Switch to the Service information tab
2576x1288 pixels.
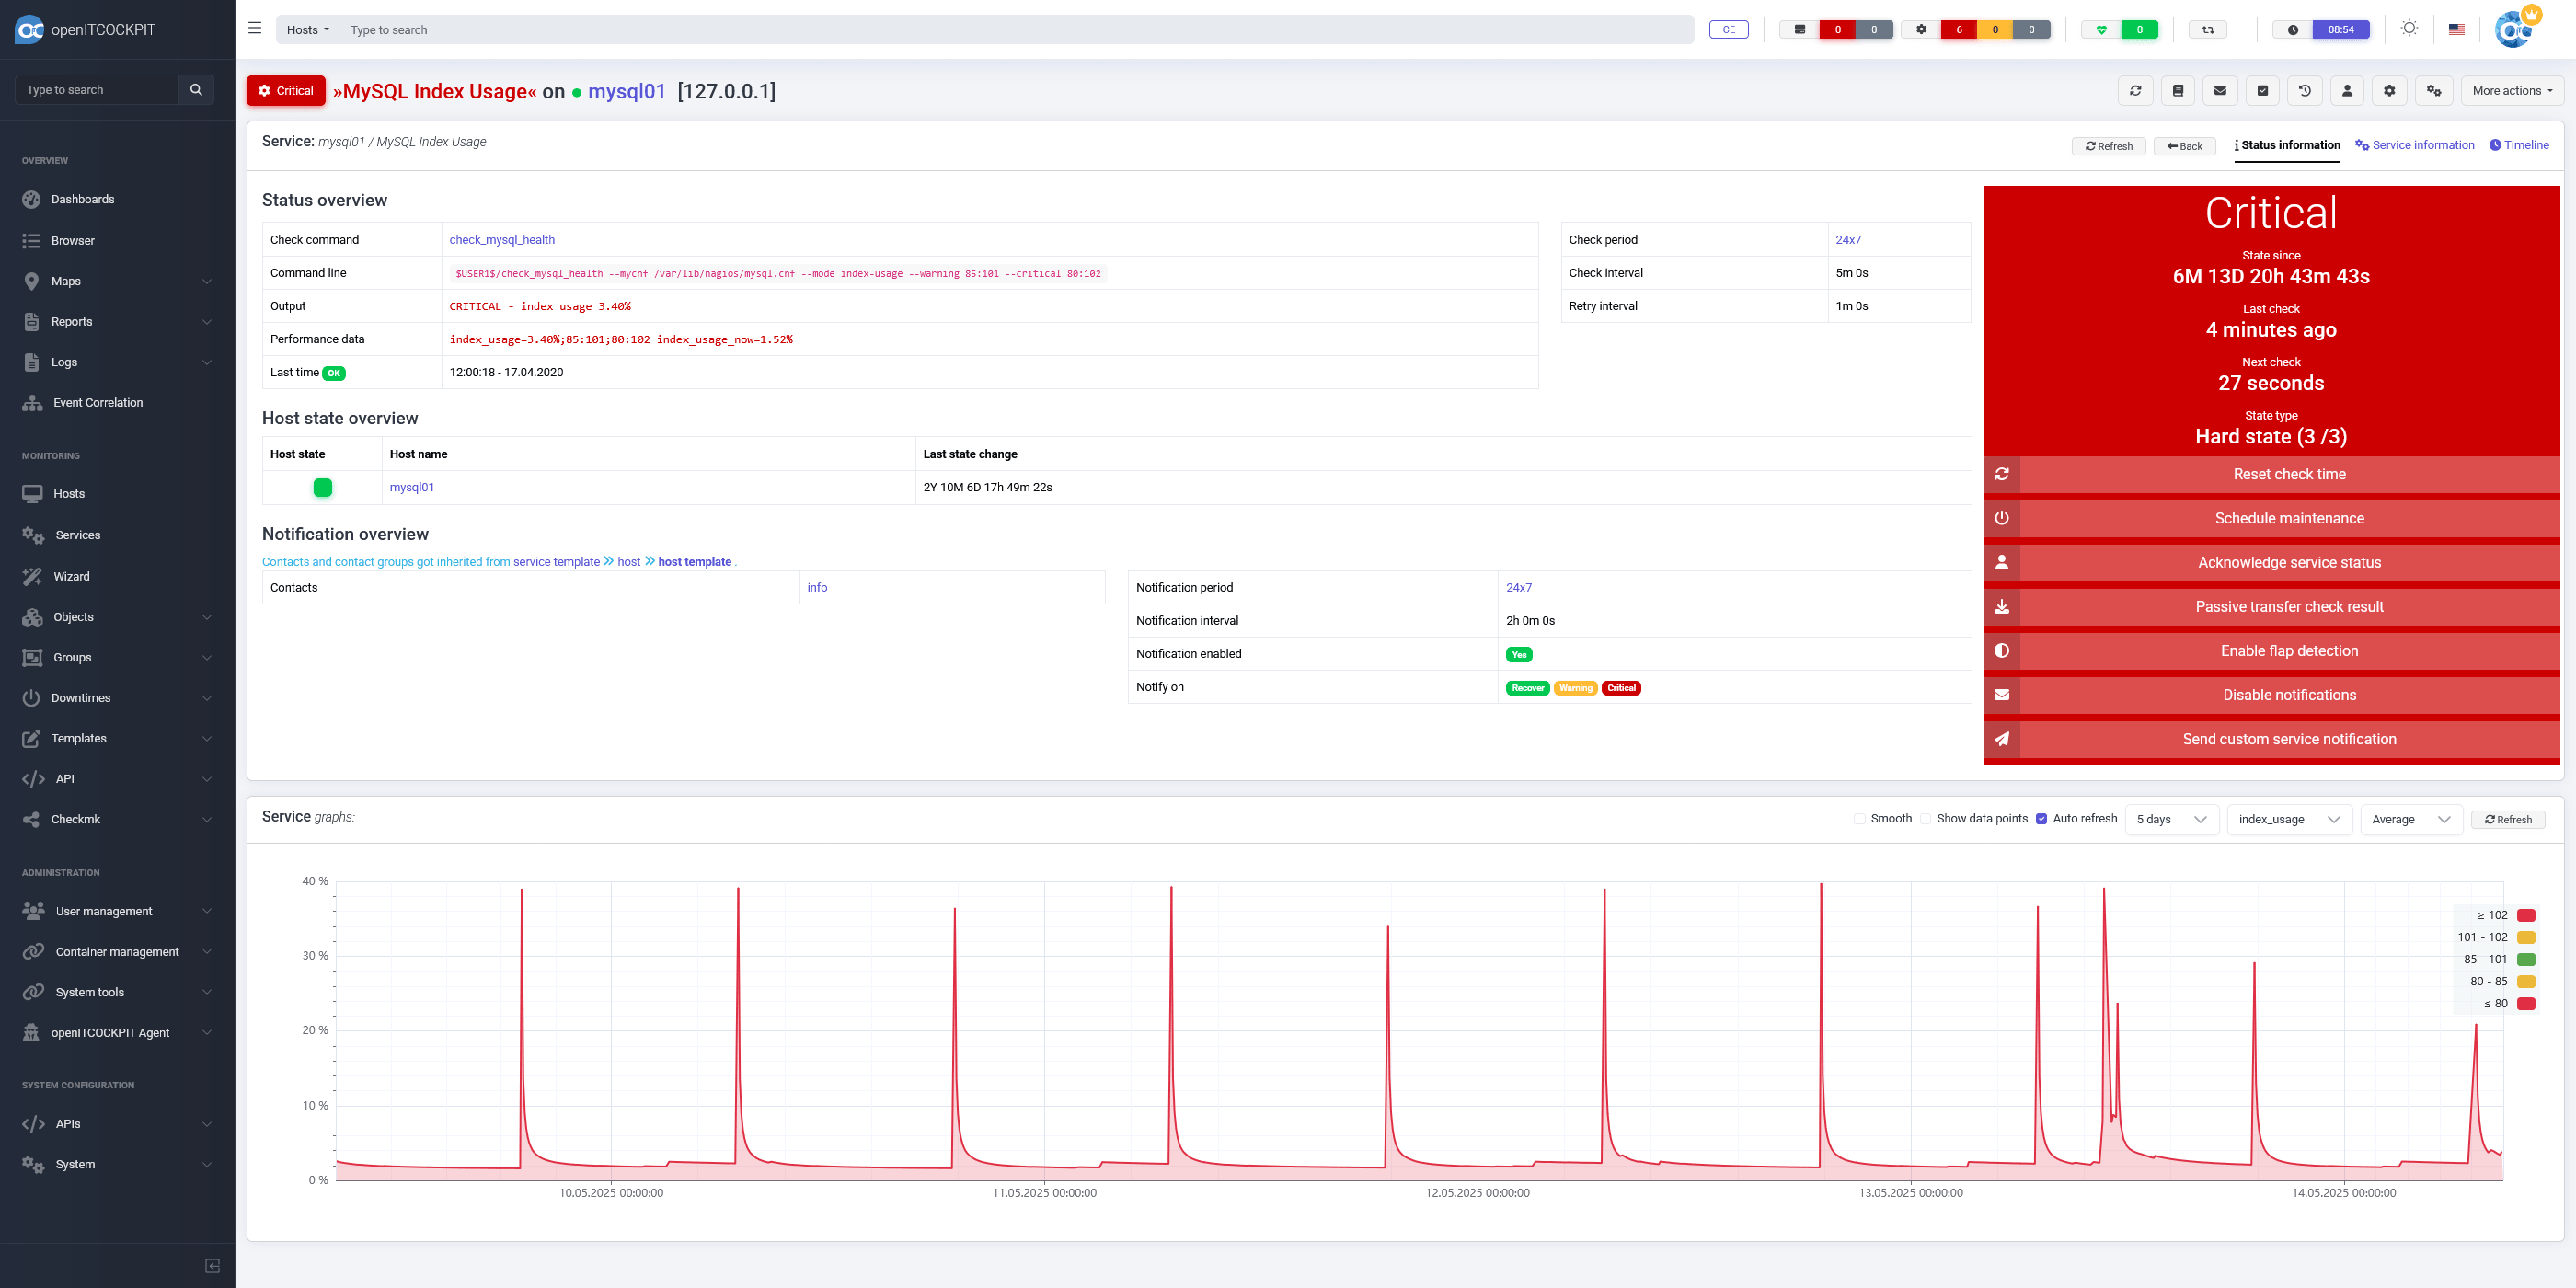tap(2414, 145)
